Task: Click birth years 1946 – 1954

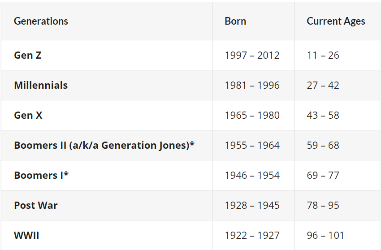Action: click(252, 175)
